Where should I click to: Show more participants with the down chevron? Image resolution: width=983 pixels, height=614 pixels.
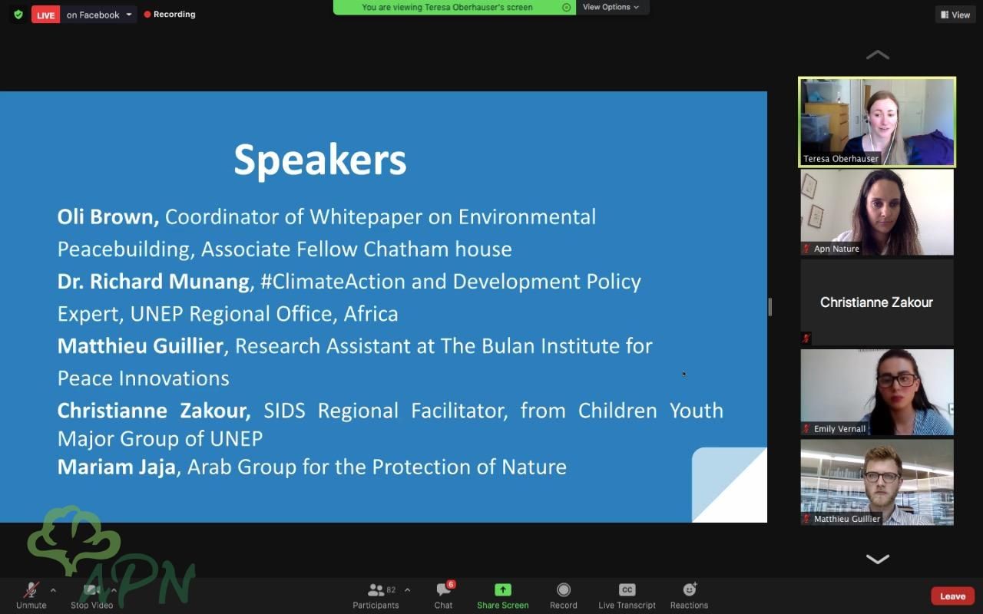[877, 559]
